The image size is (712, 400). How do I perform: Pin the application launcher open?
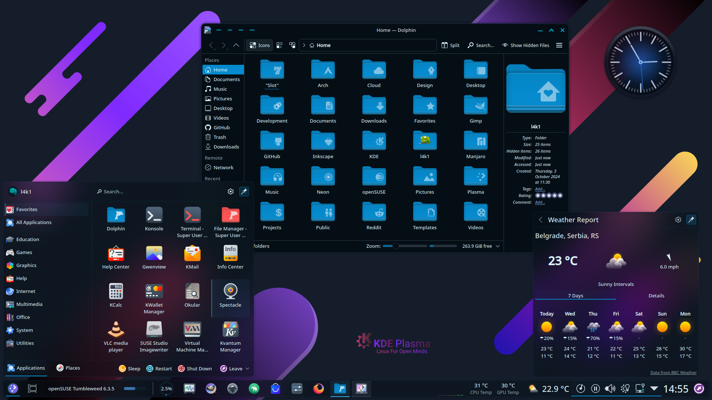click(x=244, y=191)
